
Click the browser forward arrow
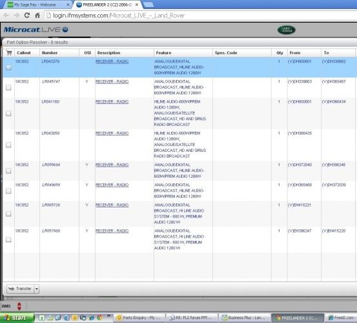click(x=16, y=16)
